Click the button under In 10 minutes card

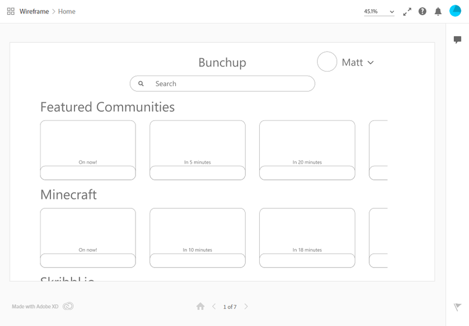click(198, 260)
